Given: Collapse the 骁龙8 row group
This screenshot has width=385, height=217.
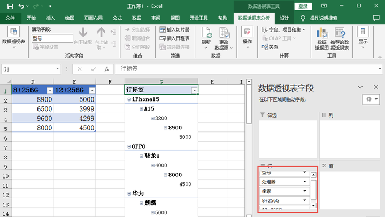Looking at the screenshot, I should (x=141, y=156).
